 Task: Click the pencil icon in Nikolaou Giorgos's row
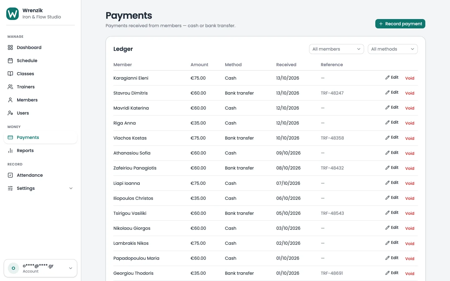click(x=387, y=228)
